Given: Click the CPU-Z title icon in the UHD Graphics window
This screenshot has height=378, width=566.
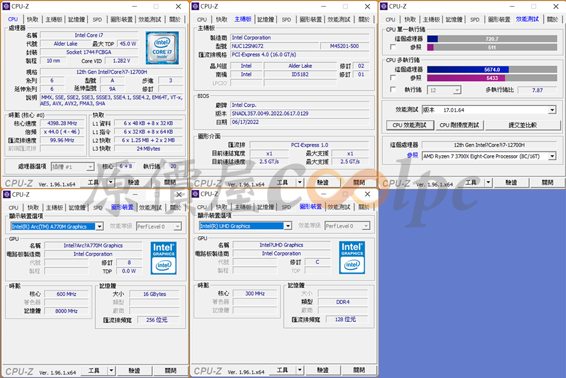Looking at the screenshot, I should [195, 194].
